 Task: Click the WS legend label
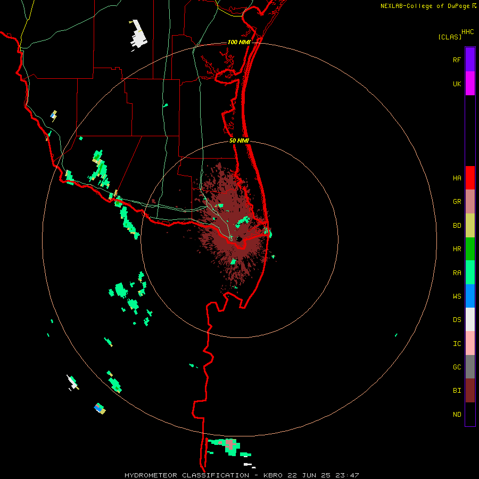[x=457, y=296]
